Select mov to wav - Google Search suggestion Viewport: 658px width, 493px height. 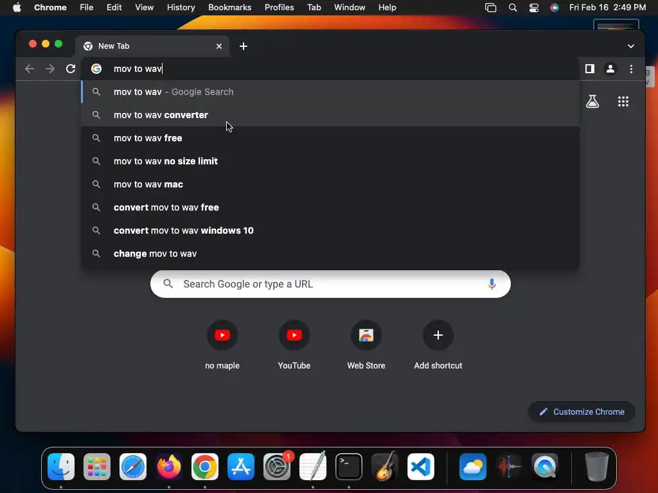point(330,92)
